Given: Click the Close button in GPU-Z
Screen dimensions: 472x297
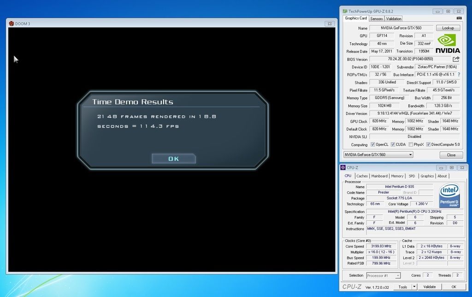Looking at the screenshot, I should pos(451,155).
